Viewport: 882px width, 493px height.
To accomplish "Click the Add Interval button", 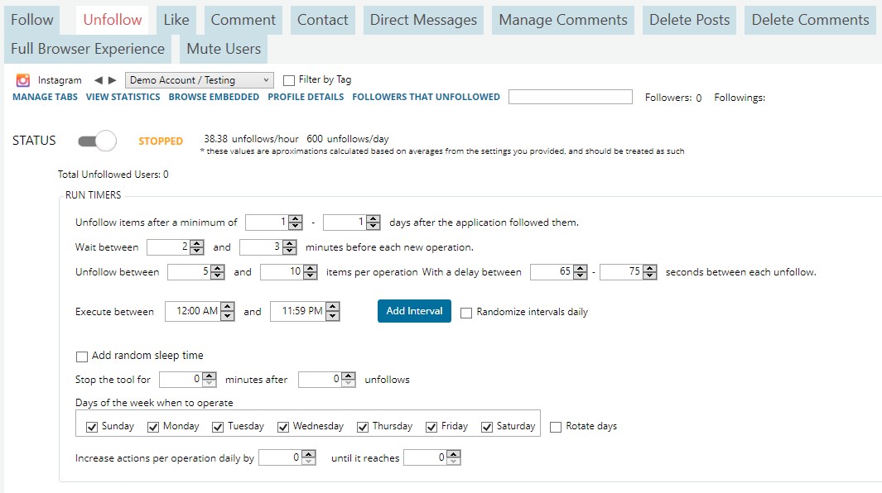I will click(x=414, y=311).
